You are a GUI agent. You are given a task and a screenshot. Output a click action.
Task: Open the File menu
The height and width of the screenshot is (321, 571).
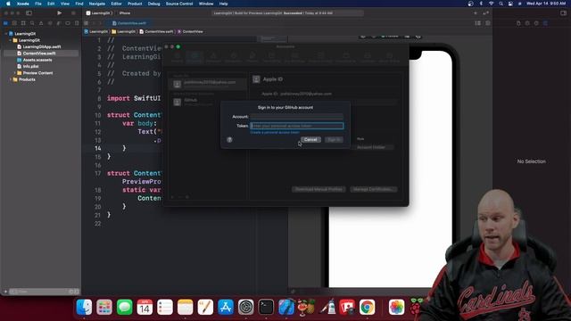click(x=37, y=4)
